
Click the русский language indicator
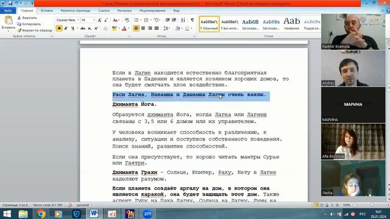[83, 205]
